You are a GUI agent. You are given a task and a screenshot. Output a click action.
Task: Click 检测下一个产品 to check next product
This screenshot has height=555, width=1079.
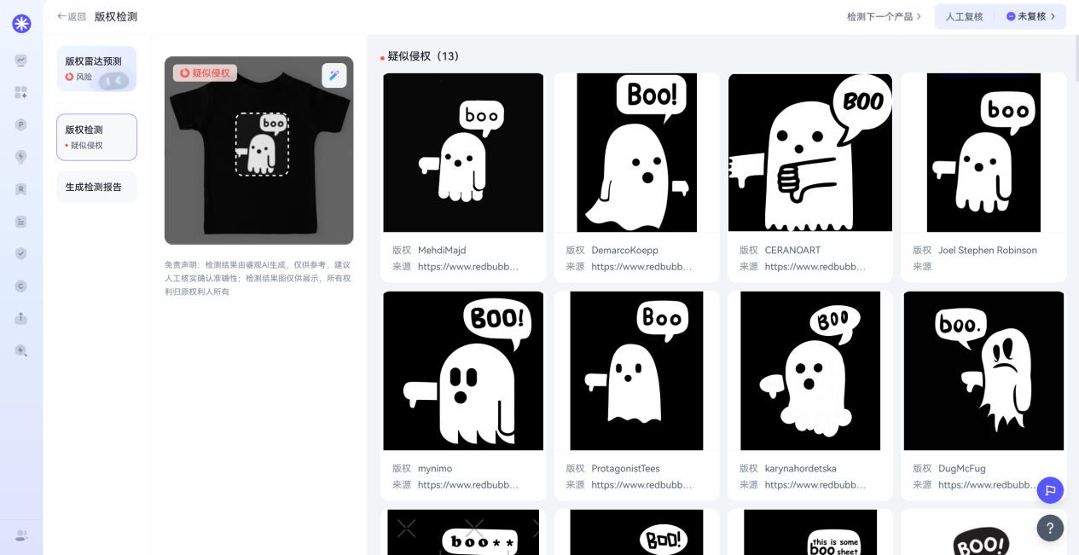(x=884, y=16)
